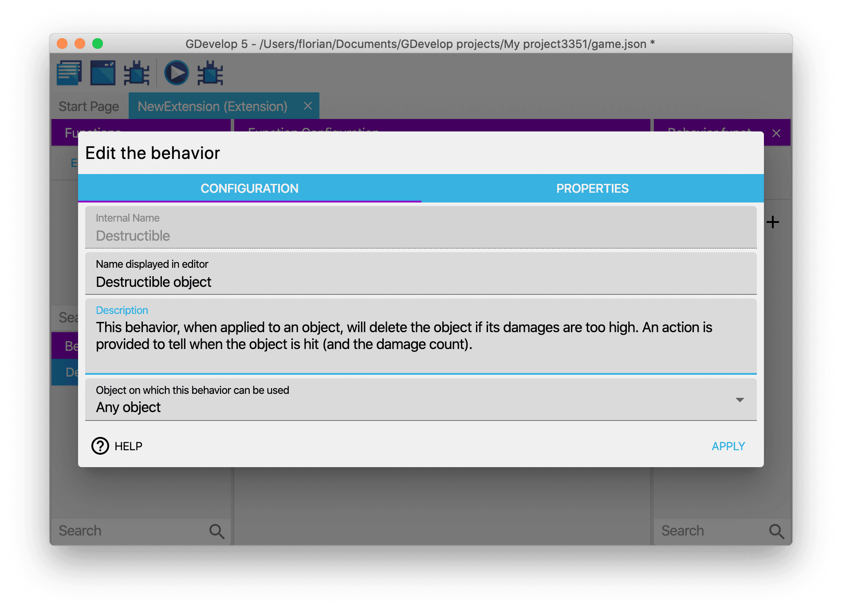Click the bug icon left of play button
842x611 pixels.
click(x=136, y=73)
